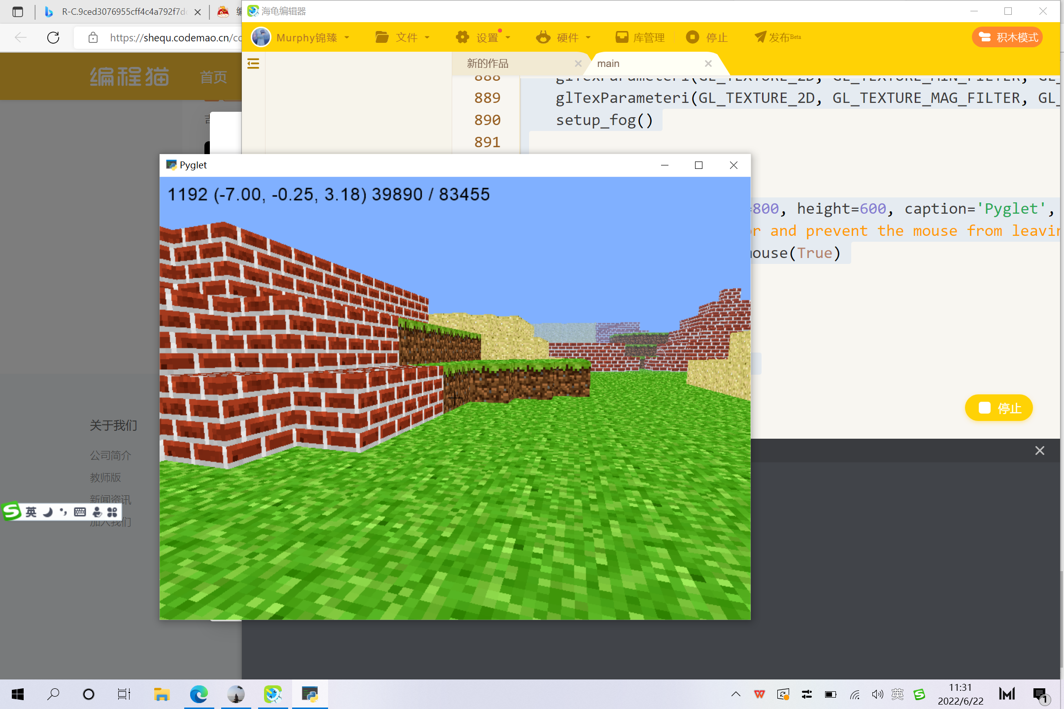The height and width of the screenshot is (709, 1064).
Task: Close the main editor tab
Action: (708, 64)
